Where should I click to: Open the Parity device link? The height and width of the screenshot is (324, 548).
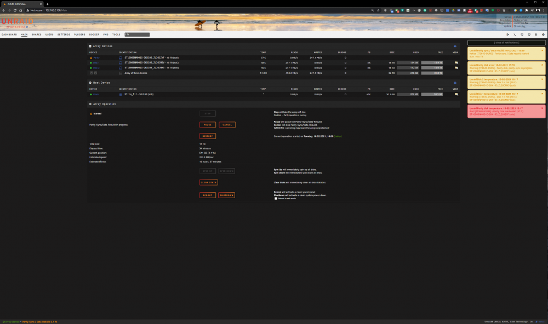[x=96, y=57]
